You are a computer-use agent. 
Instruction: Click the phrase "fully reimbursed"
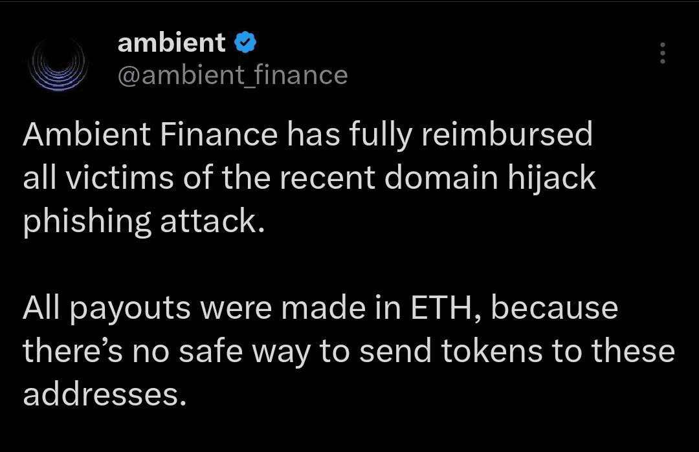click(x=471, y=136)
